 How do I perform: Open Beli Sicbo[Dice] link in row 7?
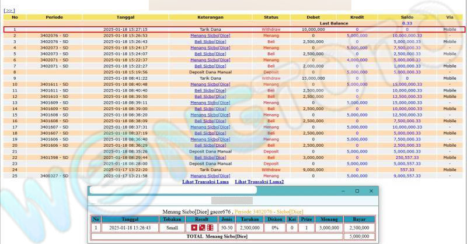[210, 66]
